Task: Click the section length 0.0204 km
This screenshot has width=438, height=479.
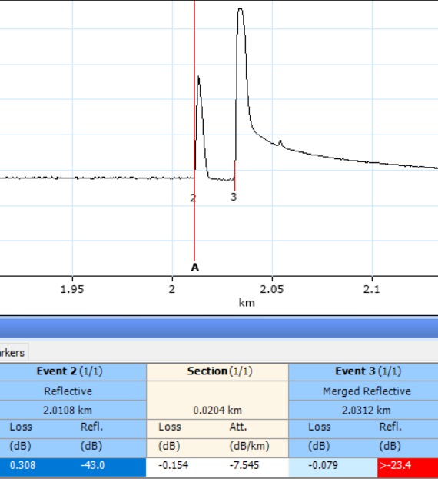Action: pyautogui.click(x=217, y=411)
